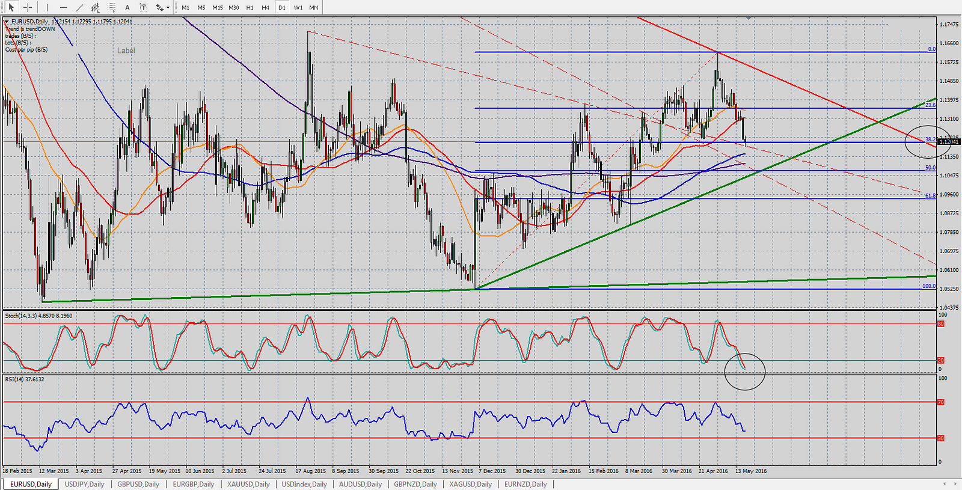Switch chart to H1 timeframe
The width and height of the screenshot is (962, 490).
[x=250, y=7]
